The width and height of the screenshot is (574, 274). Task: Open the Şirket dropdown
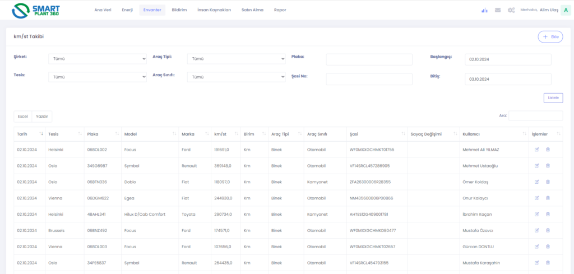98,59
